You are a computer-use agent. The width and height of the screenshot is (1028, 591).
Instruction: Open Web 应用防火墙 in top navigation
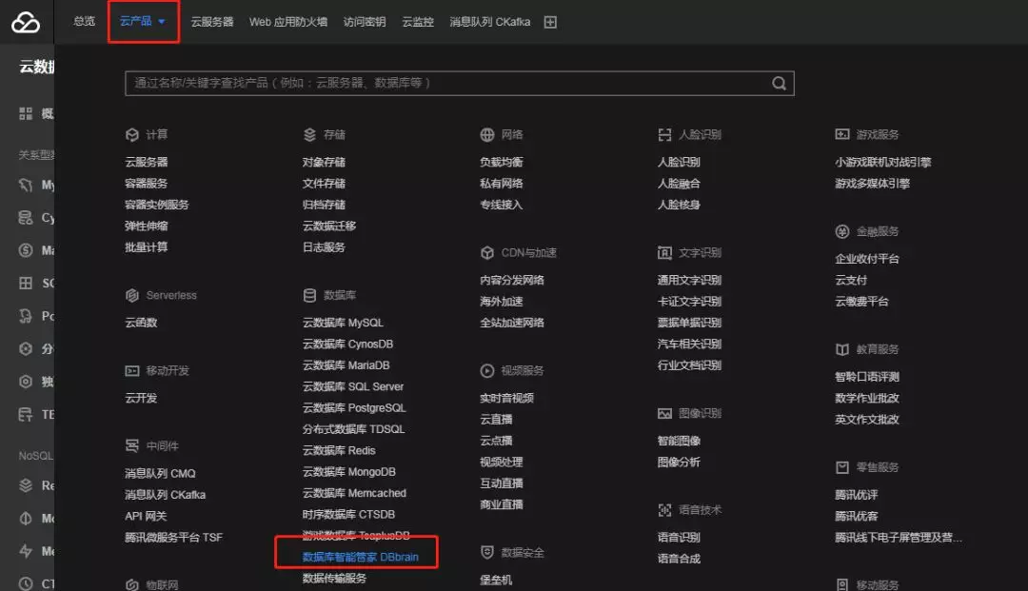[x=288, y=22]
